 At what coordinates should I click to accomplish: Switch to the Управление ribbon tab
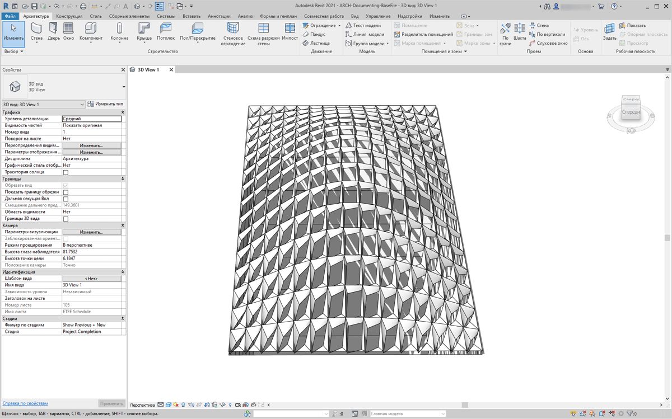[x=378, y=16]
